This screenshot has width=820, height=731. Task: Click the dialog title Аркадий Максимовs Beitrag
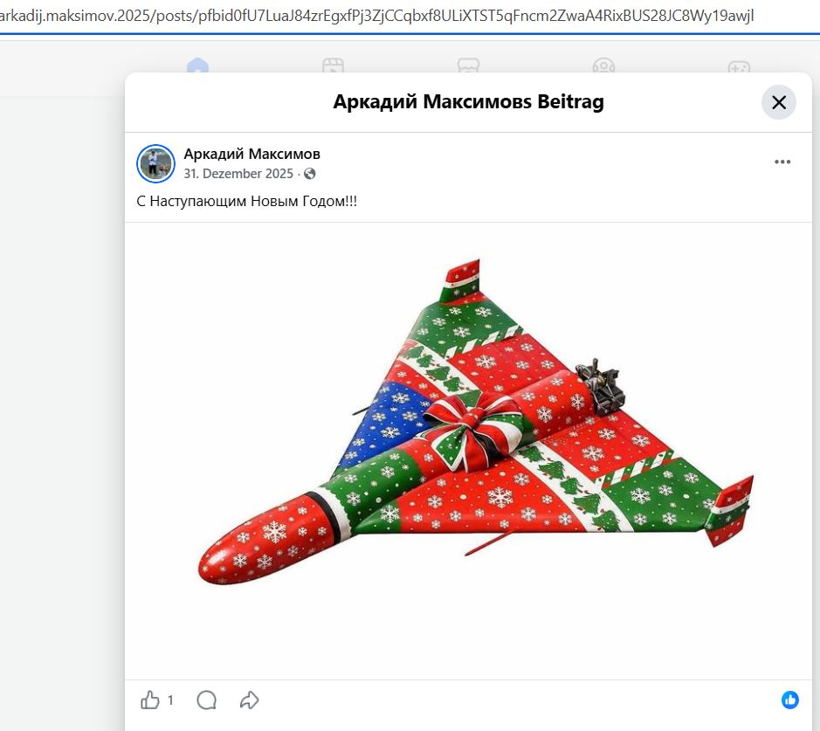[468, 102]
